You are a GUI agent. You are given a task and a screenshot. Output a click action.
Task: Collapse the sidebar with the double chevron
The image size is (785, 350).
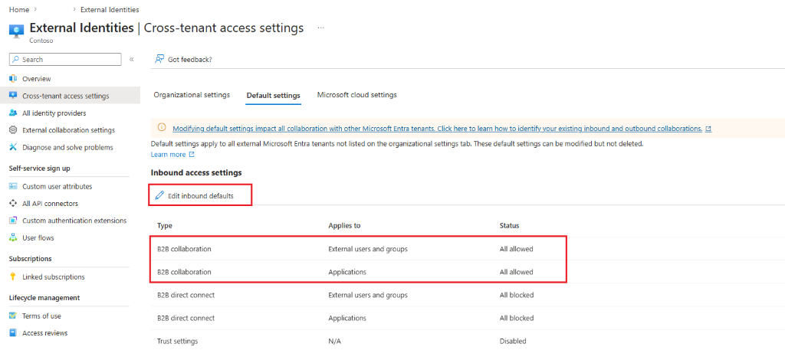click(x=132, y=59)
